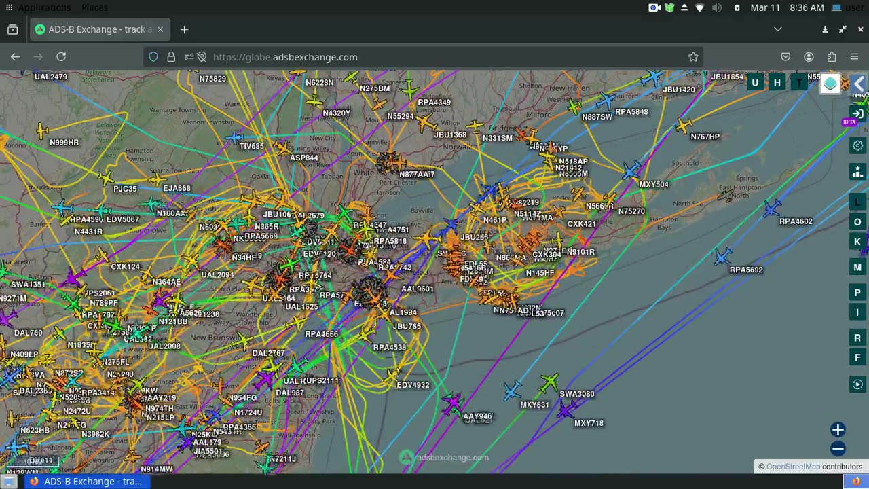The width and height of the screenshot is (869, 489).
Task: Click the login arrow icon
Action: click(857, 113)
